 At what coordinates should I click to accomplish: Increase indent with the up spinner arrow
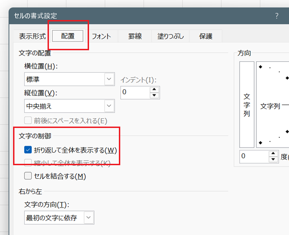click(154, 89)
